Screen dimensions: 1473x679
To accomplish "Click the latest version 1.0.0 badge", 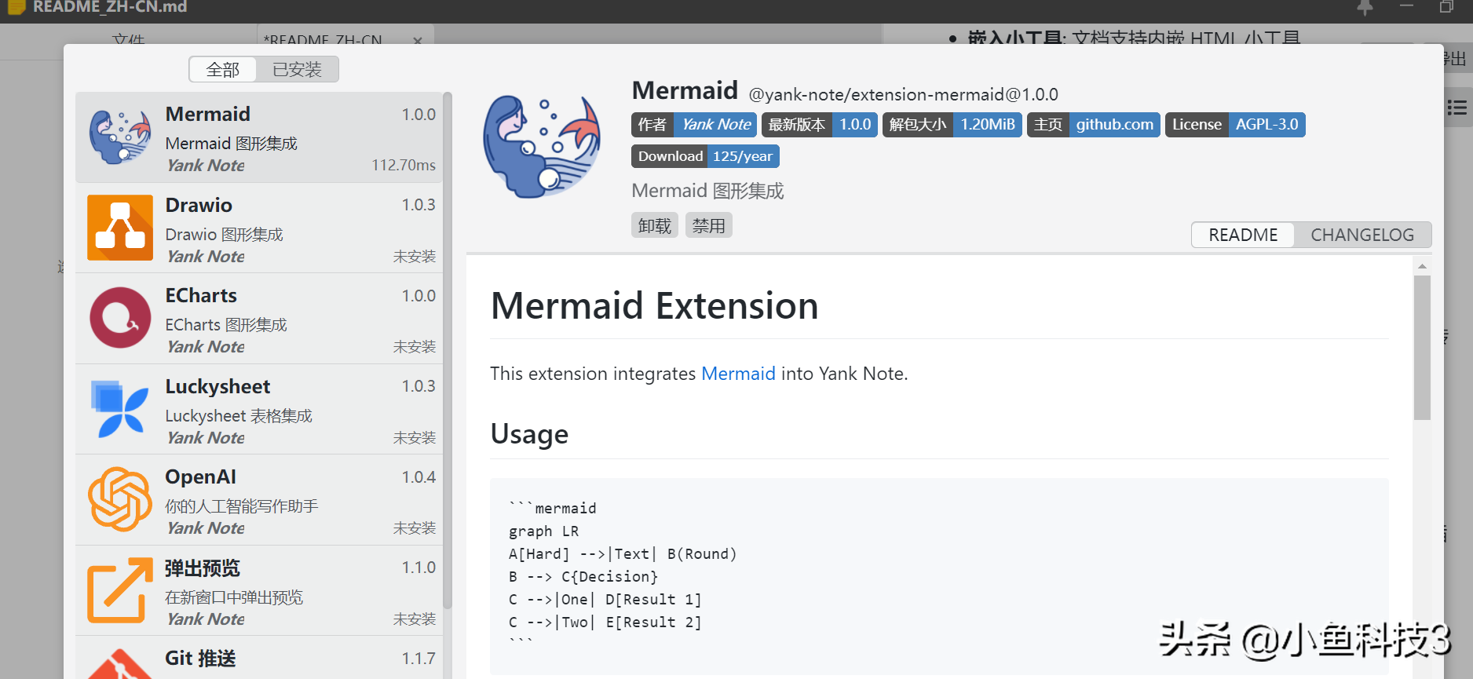I will [x=820, y=125].
